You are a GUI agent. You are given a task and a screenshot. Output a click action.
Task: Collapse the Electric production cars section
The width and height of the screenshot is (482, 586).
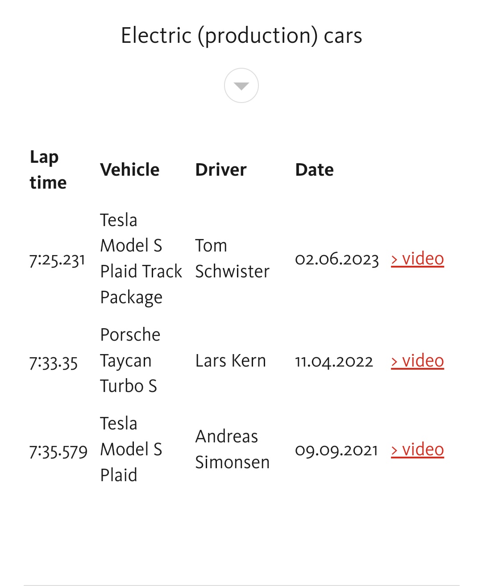click(241, 86)
